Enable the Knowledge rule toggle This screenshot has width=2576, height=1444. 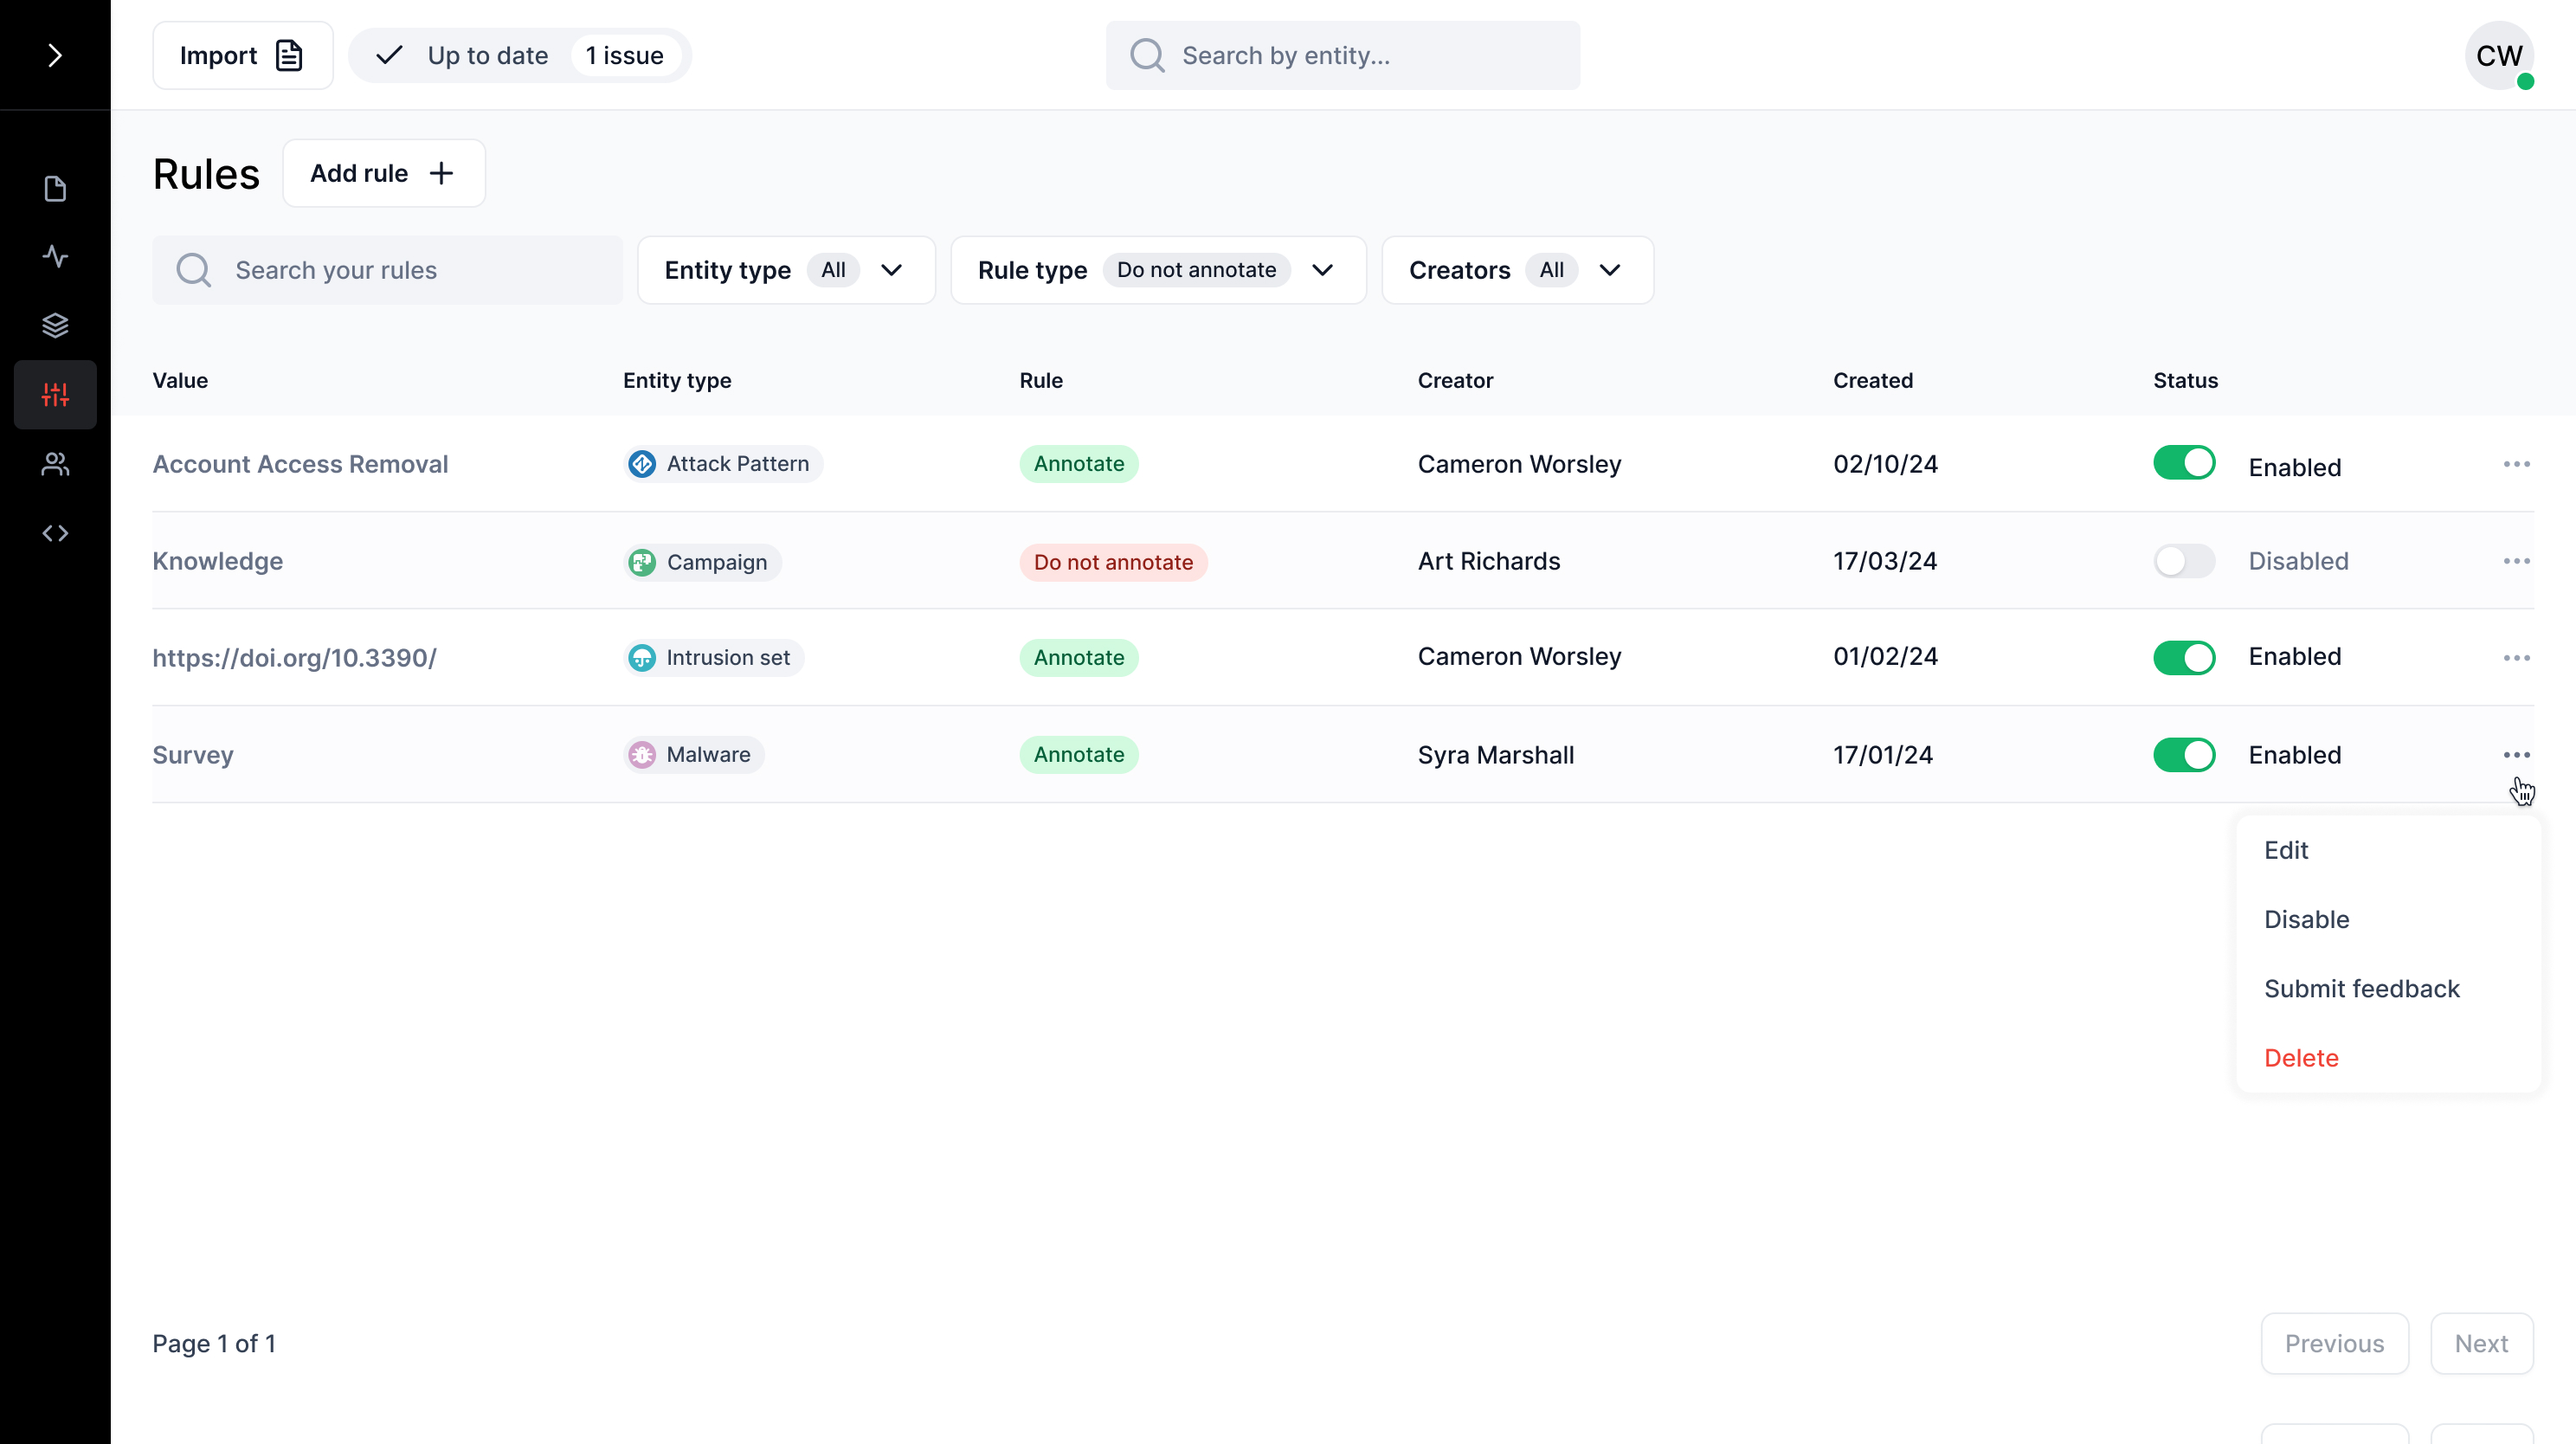(x=2184, y=561)
